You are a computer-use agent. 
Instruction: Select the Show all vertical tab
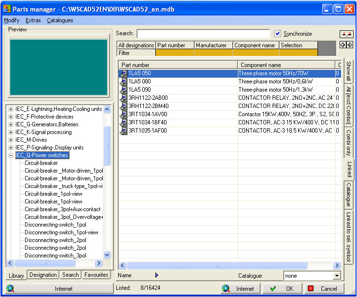tap(348, 71)
